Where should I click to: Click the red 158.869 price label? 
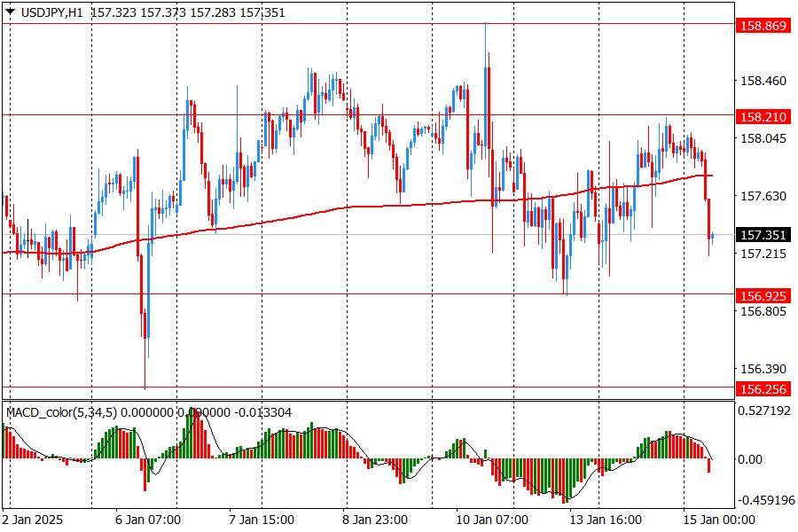pyautogui.click(x=763, y=26)
